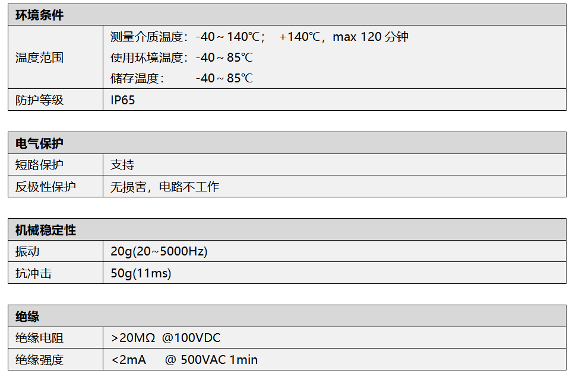The width and height of the screenshot is (576, 374).
Task: Click the 50g(11ms) shock value
Action: point(141,273)
